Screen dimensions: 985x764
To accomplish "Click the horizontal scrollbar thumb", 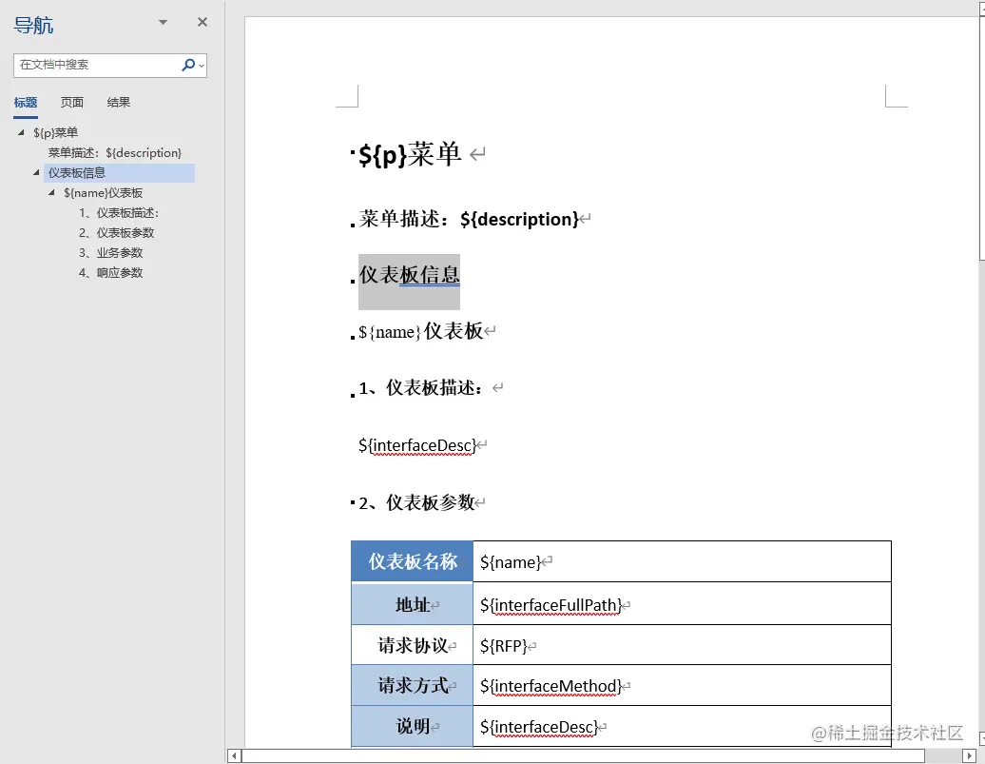I will click(584, 755).
